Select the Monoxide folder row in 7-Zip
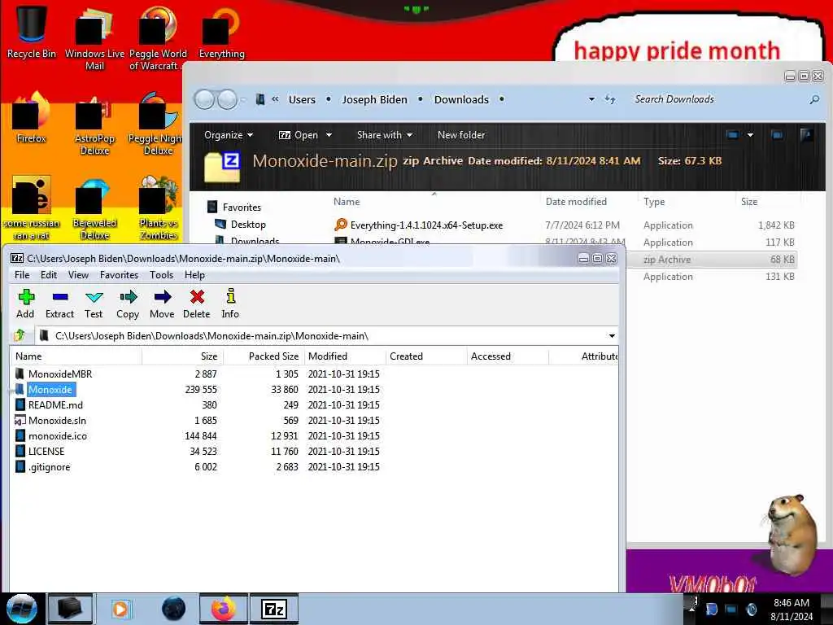The image size is (833, 625). click(x=50, y=390)
